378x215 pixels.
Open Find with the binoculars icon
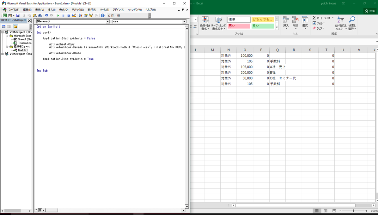tap(40, 15)
